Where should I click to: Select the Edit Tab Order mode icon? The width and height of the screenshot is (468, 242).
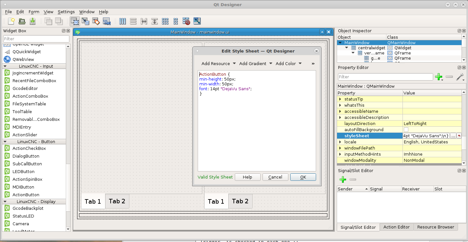[x=107, y=21]
